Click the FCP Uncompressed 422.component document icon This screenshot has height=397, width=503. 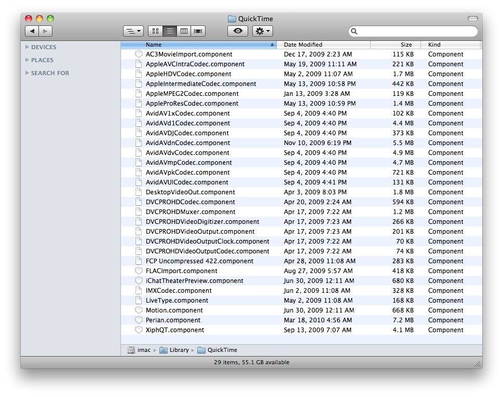pos(139,261)
